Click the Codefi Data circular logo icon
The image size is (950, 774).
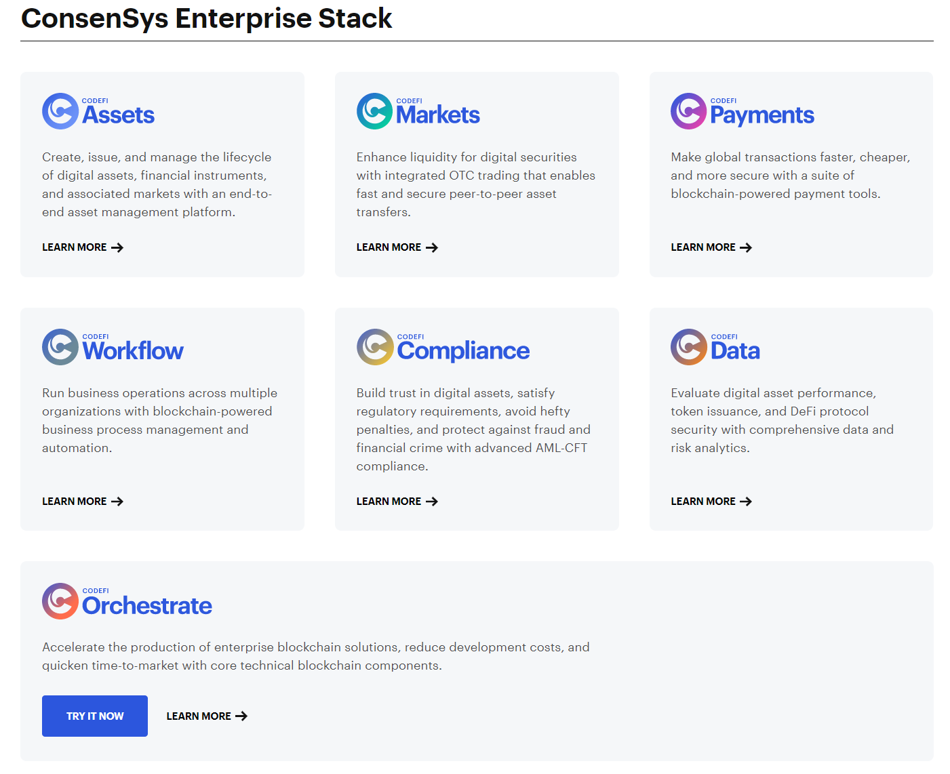point(689,347)
